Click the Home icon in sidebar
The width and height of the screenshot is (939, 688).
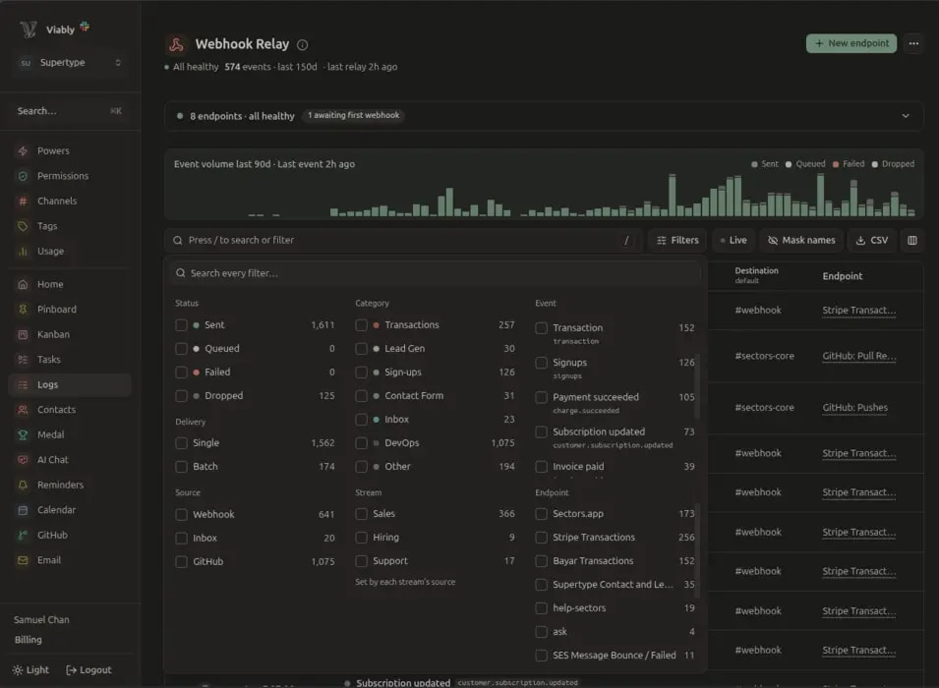[x=23, y=284]
